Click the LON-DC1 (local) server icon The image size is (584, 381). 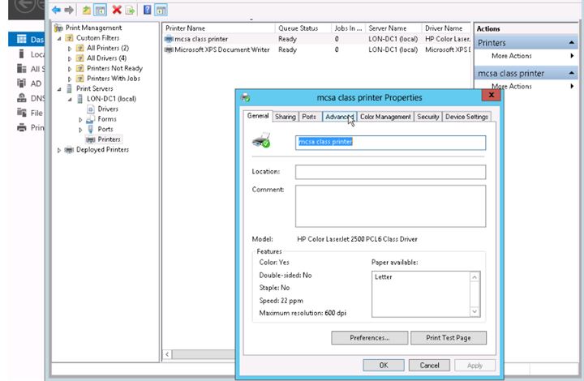[x=79, y=99]
